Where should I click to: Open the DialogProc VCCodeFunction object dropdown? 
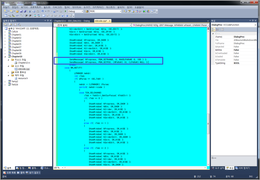(255, 25)
